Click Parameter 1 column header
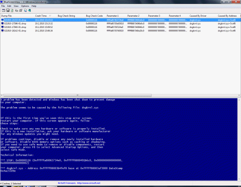The height and width of the screenshot is (187, 241). pyautogui.click(x=116, y=16)
